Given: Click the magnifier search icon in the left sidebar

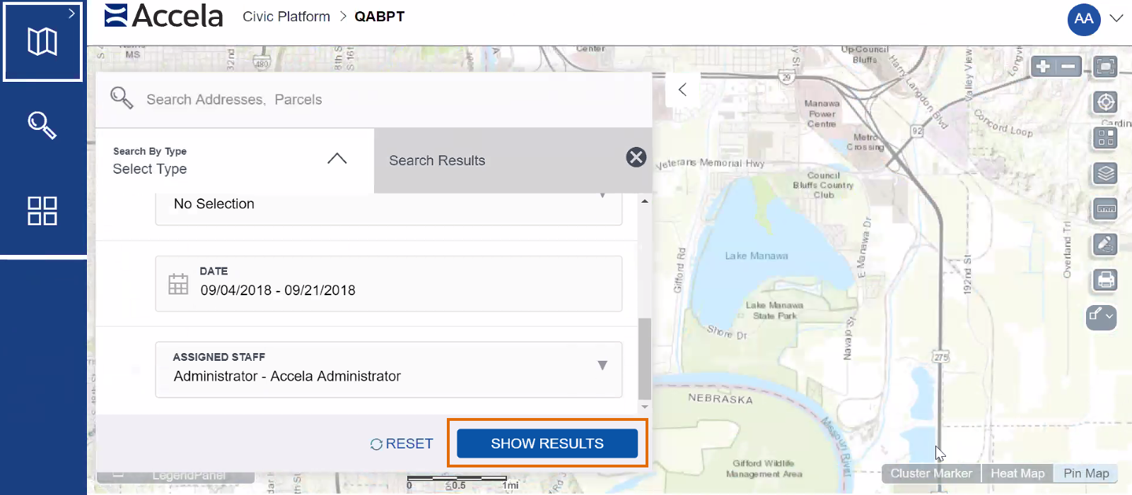Looking at the screenshot, I should 42,126.
